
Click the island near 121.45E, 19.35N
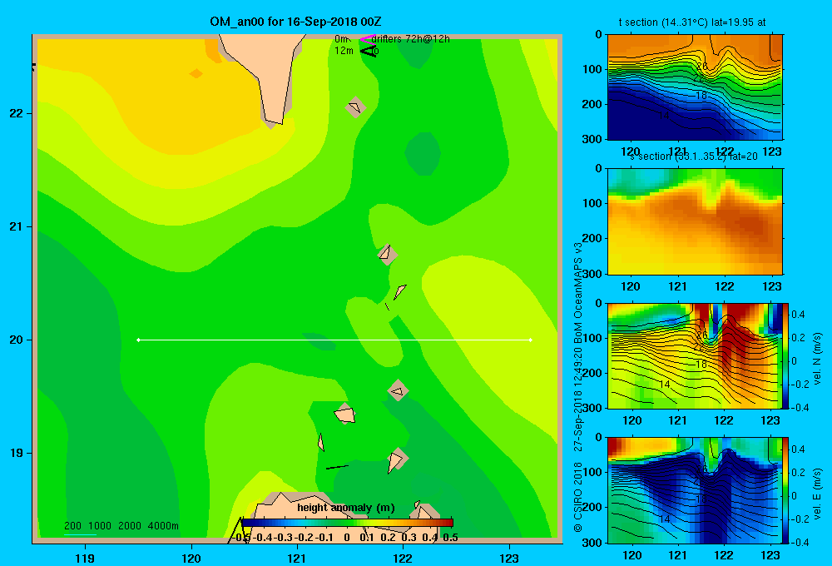345,414
